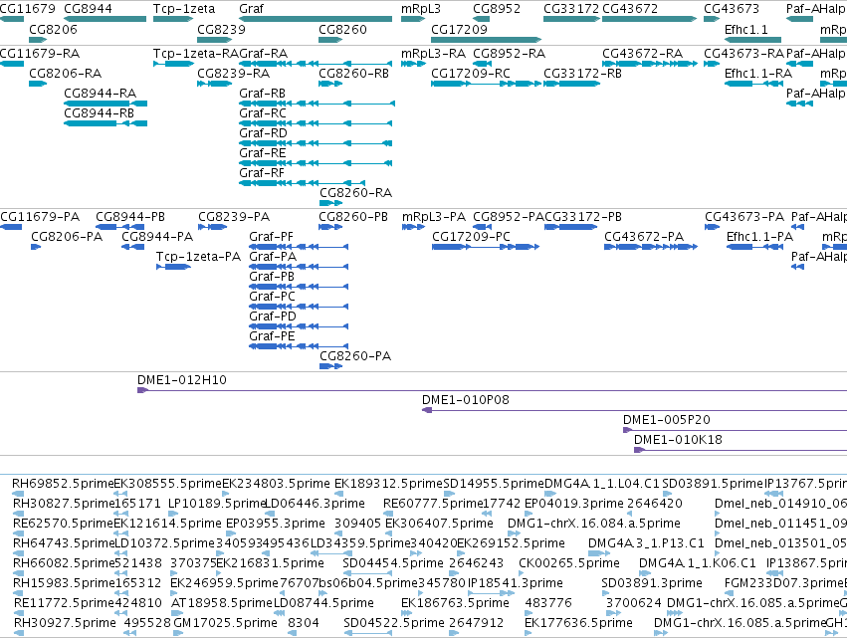Select the DME1-010K18 clone feature

(741, 450)
